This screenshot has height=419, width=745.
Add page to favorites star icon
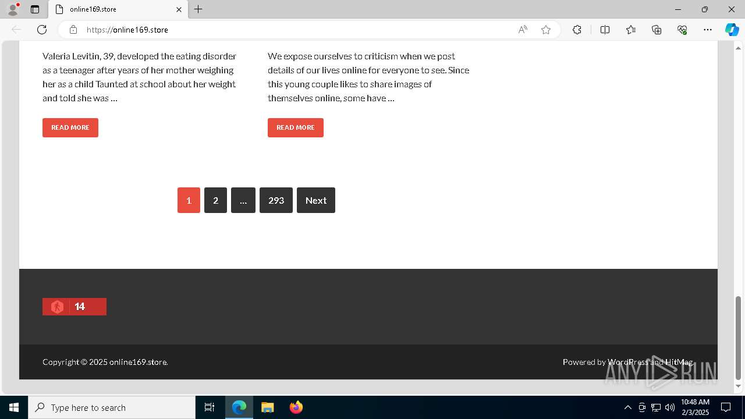[546, 30]
